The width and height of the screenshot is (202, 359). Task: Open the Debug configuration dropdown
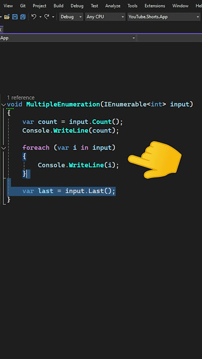tap(71, 17)
